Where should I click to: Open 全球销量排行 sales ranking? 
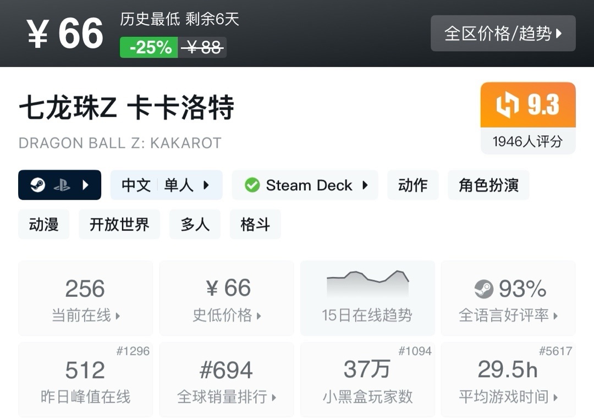click(227, 380)
